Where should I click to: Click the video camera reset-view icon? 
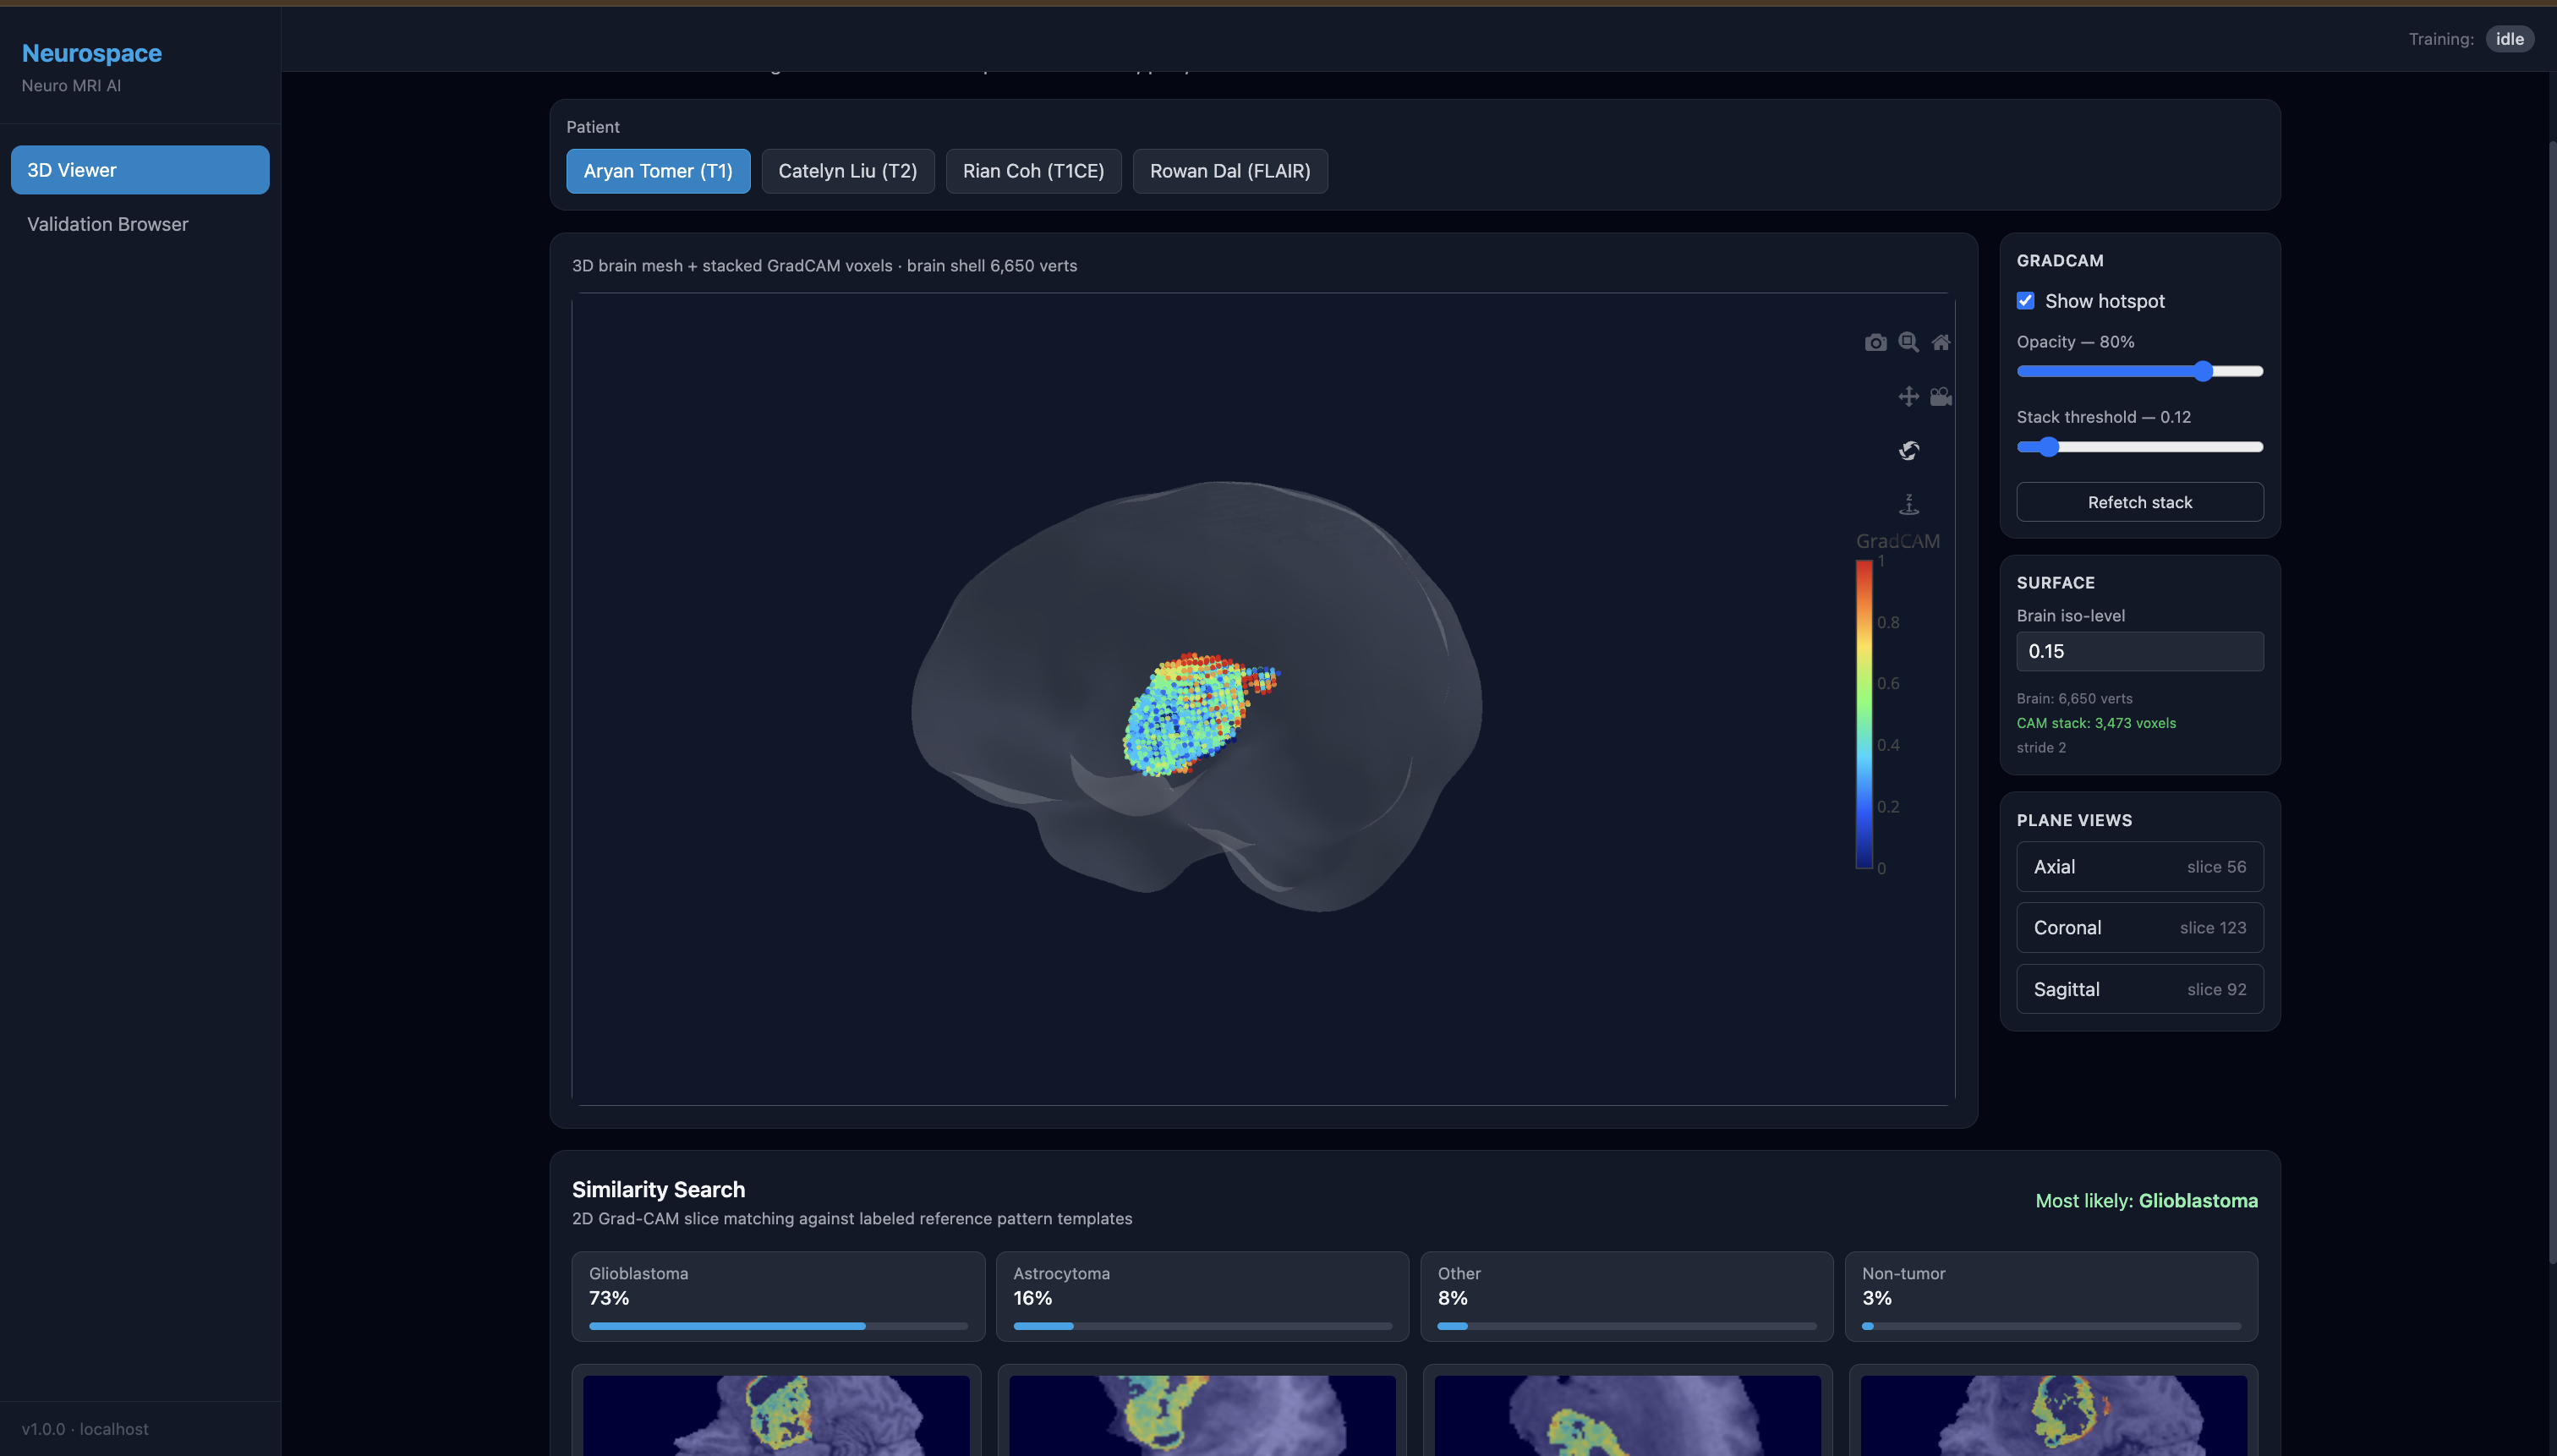1940,397
